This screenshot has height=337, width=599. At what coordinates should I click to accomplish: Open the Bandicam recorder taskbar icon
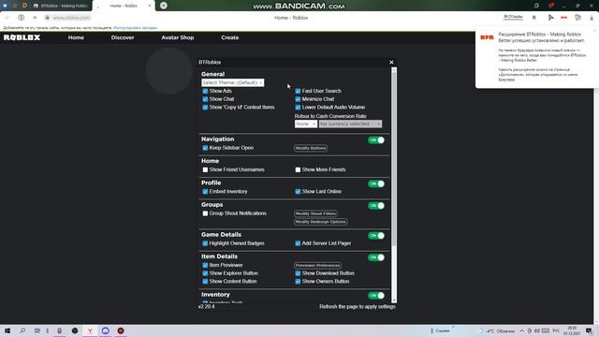pyautogui.click(x=121, y=330)
